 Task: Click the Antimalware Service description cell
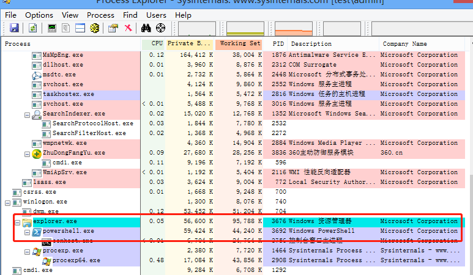(332, 55)
